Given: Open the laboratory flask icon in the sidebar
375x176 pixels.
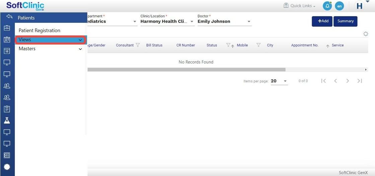Looking at the screenshot, I should 7,120.
